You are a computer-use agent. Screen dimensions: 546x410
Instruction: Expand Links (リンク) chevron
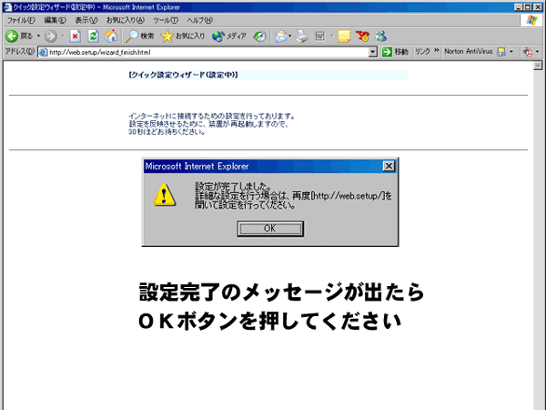click(x=436, y=50)
